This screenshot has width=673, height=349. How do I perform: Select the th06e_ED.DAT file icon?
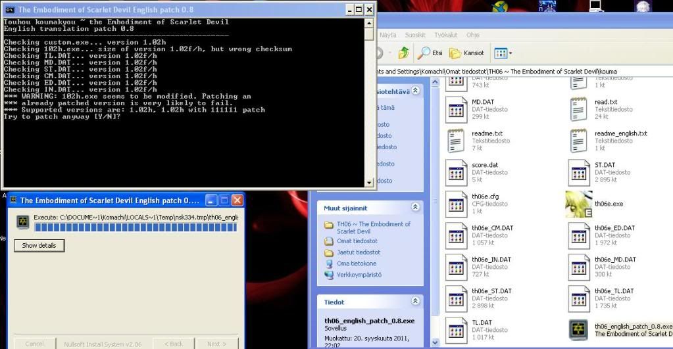579,236
